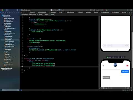Viewport: 133px width, 100px height.
Task: Click Messages in the jump bar
Action: coord(40,14)
